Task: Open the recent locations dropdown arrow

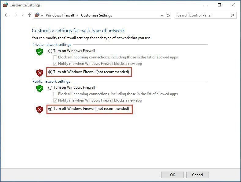Action: 23,15
